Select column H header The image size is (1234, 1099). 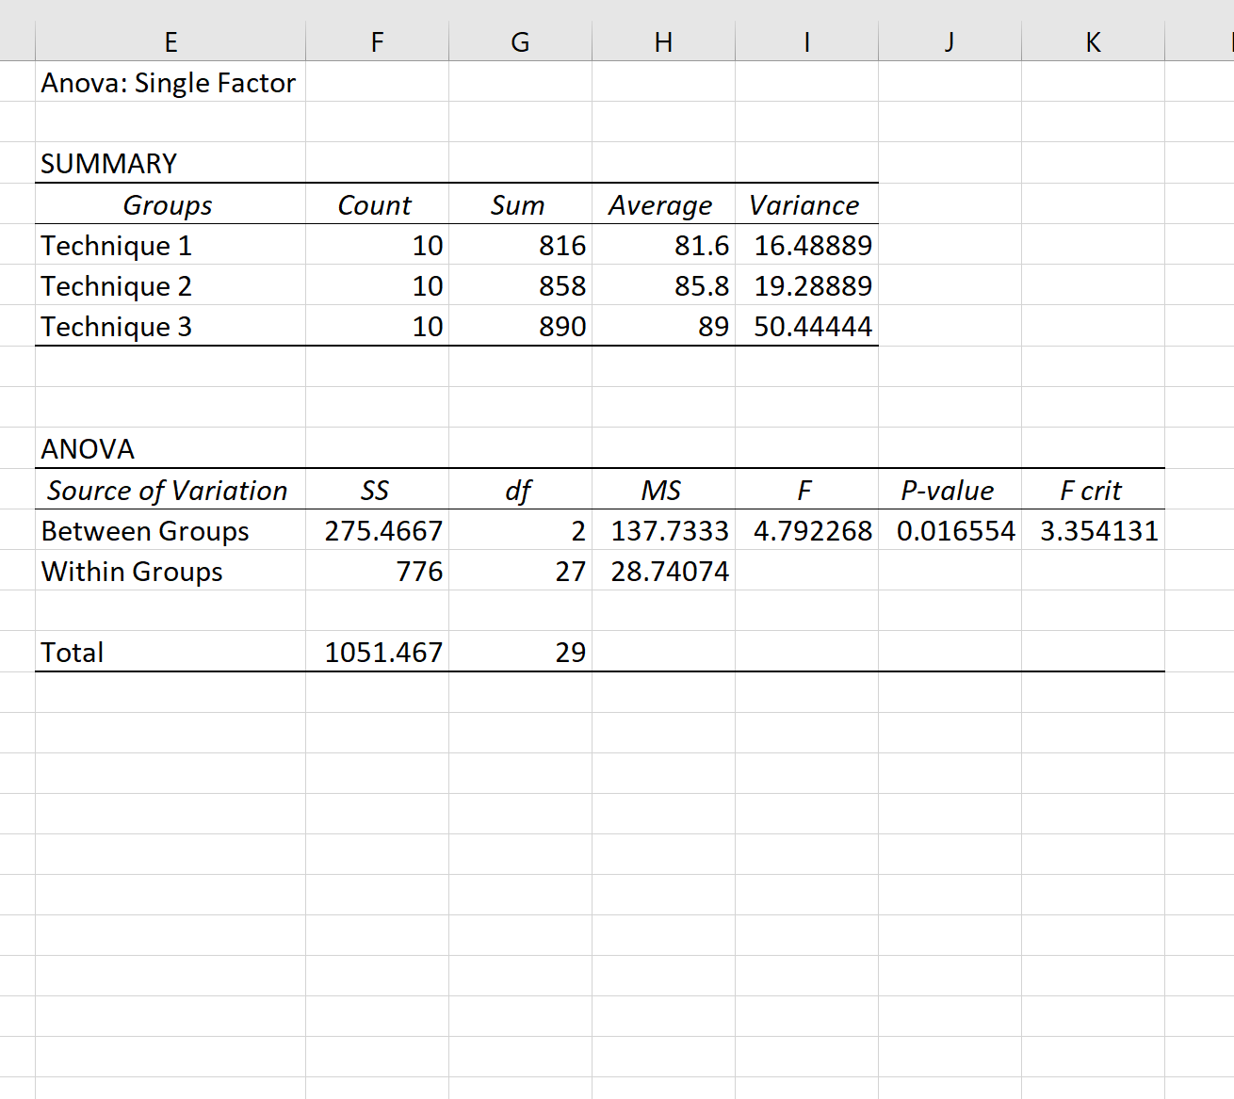click(663, 41)
